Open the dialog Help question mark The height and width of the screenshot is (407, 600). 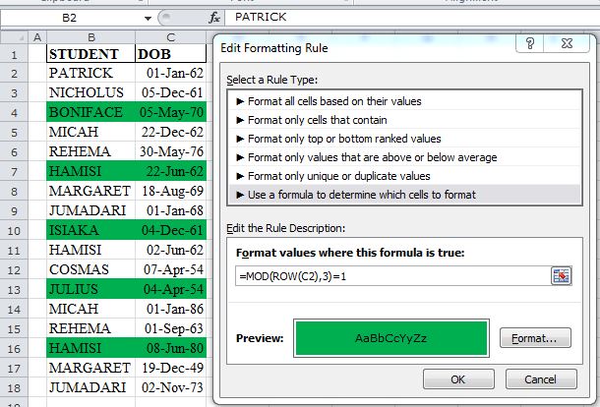[529, 43]
